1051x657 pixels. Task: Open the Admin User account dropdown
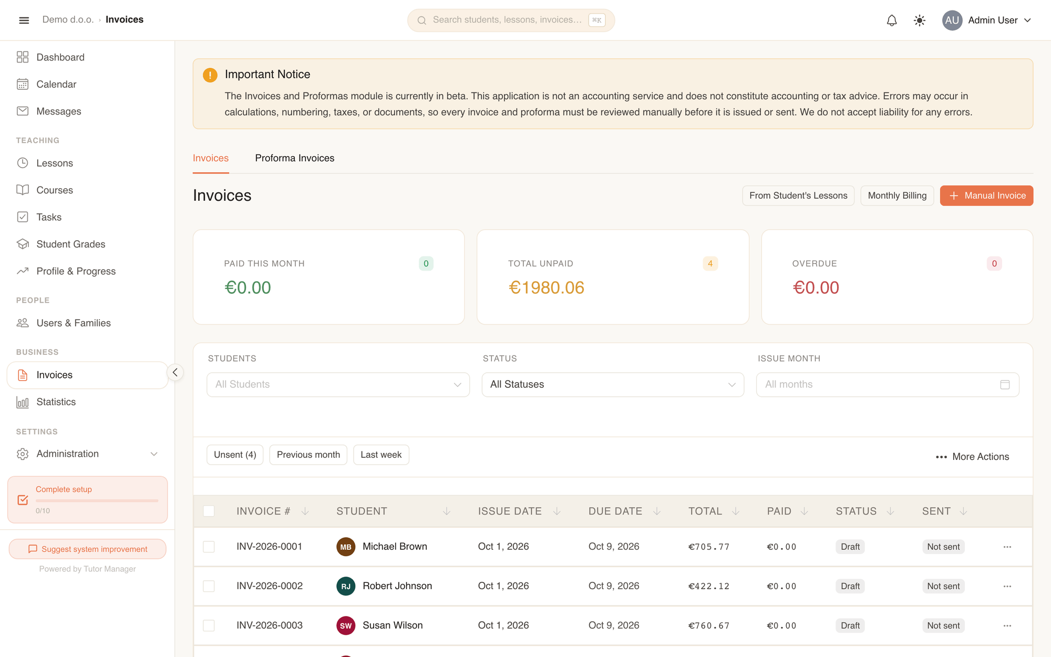[x=987, y=20]
